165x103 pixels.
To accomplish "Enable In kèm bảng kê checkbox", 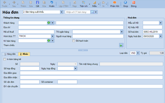I will click(4, 59).
